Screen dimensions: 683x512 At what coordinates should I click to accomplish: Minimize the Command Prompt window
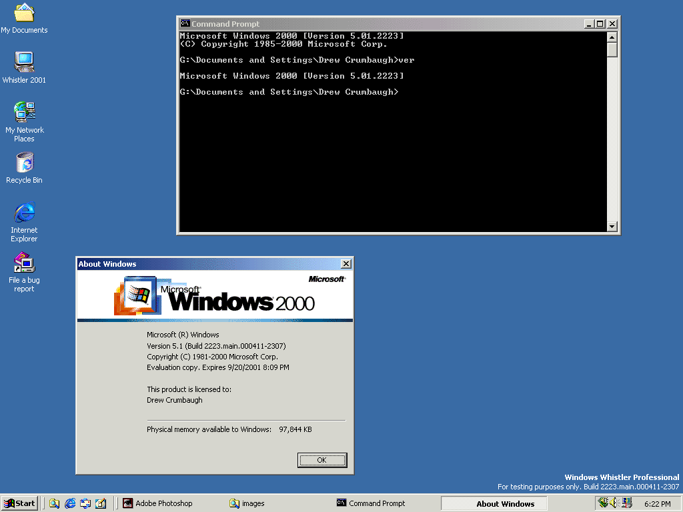coord(589,24)
